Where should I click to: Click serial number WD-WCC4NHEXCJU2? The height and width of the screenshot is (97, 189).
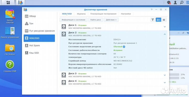(123, 61)
